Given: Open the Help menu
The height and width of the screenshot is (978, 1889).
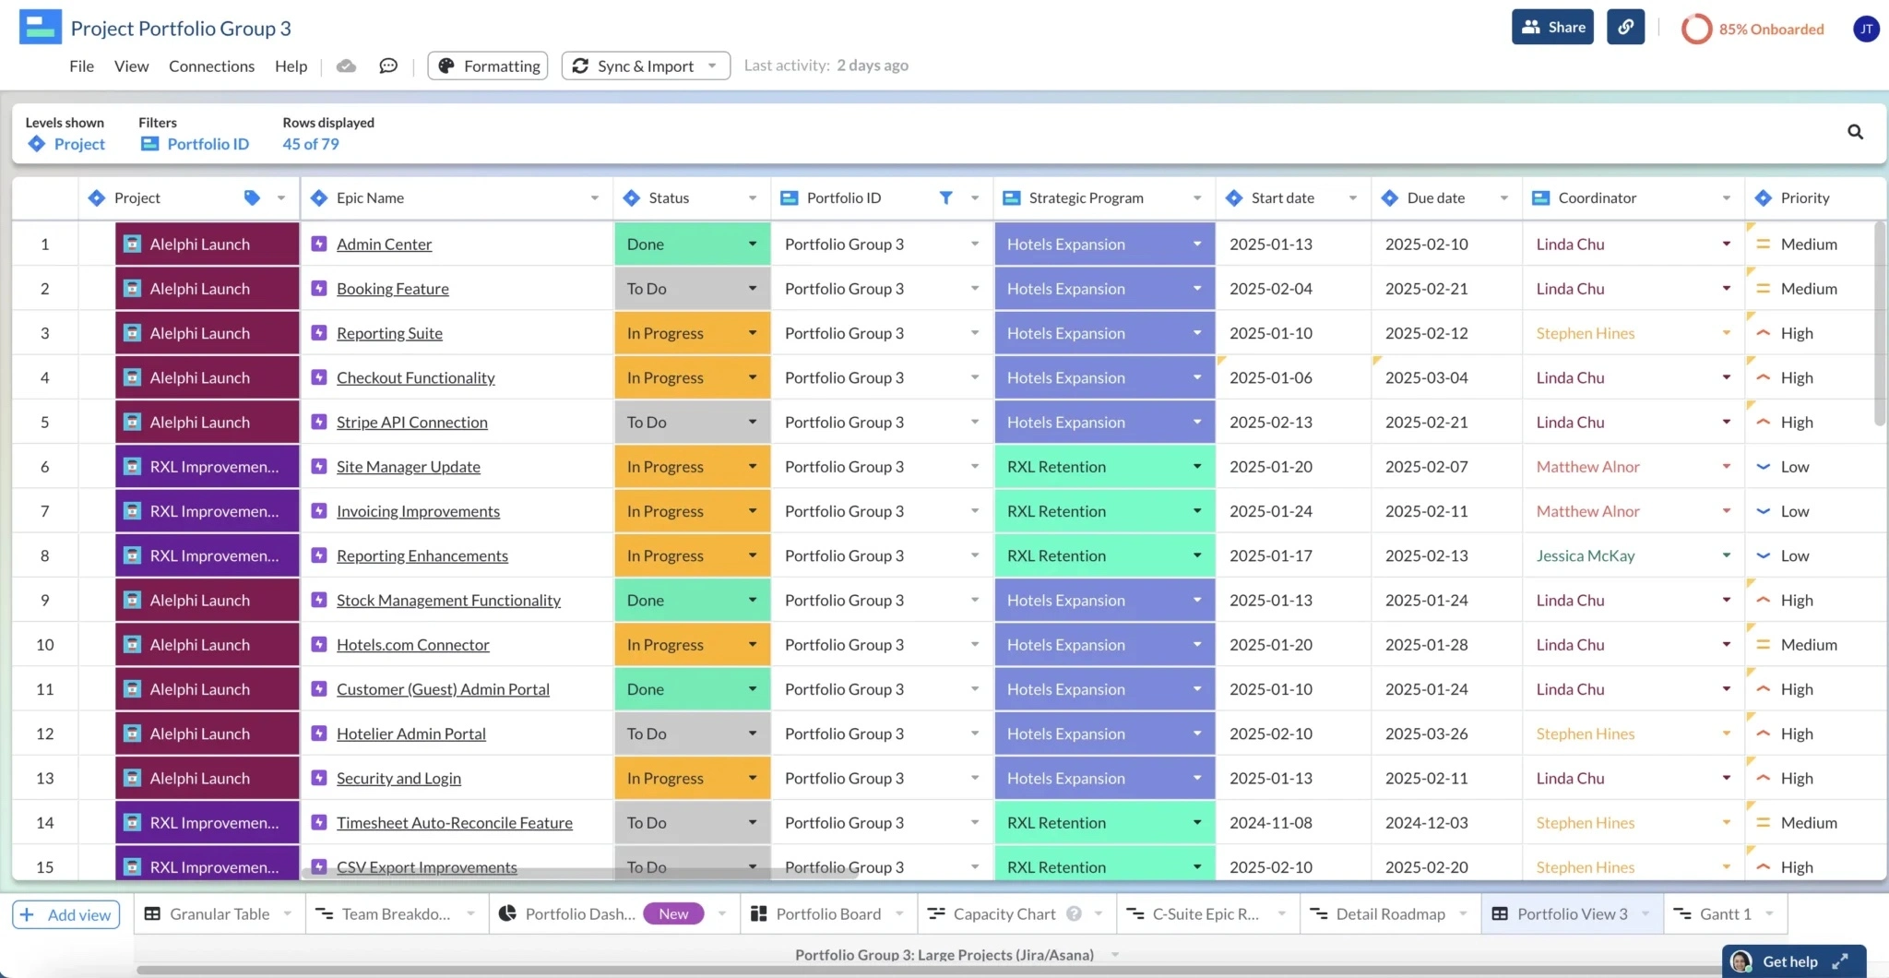Looking at the screenshot, I should coord(291,66).
